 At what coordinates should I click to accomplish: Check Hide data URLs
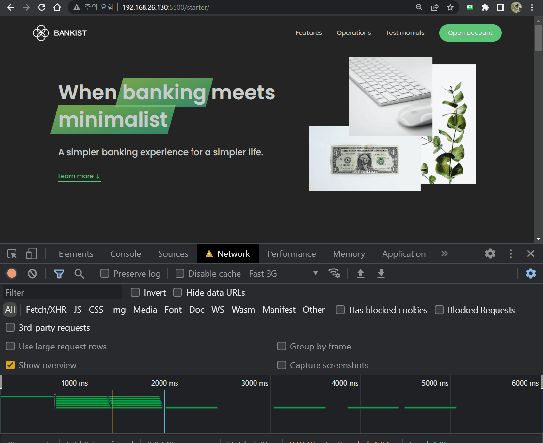[x=177, y=292]
